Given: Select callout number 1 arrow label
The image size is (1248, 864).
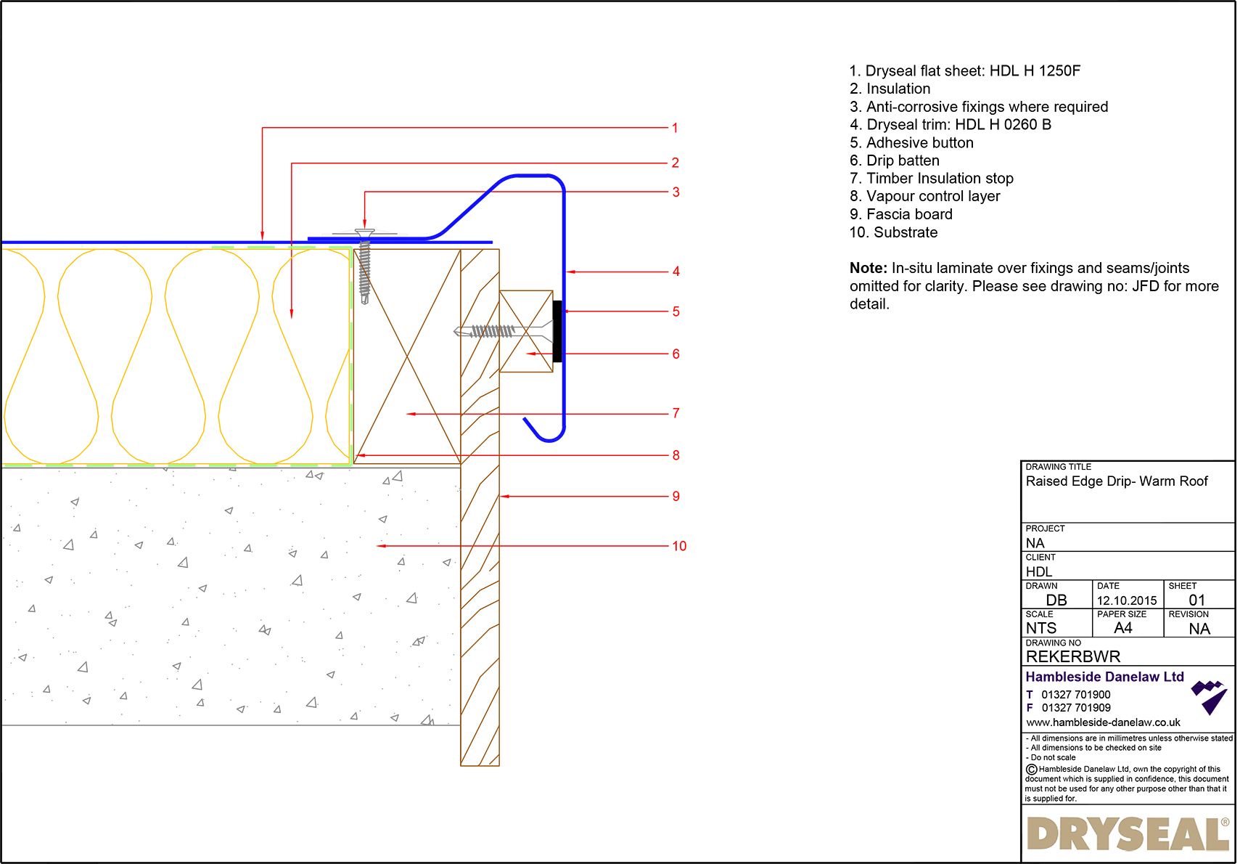Looking at the screenshot, I should point(675,127).
